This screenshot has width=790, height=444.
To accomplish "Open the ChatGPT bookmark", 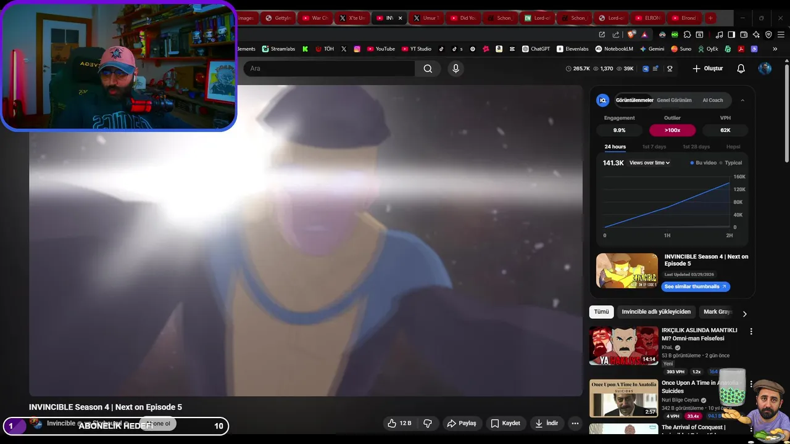I will (536, 49).
